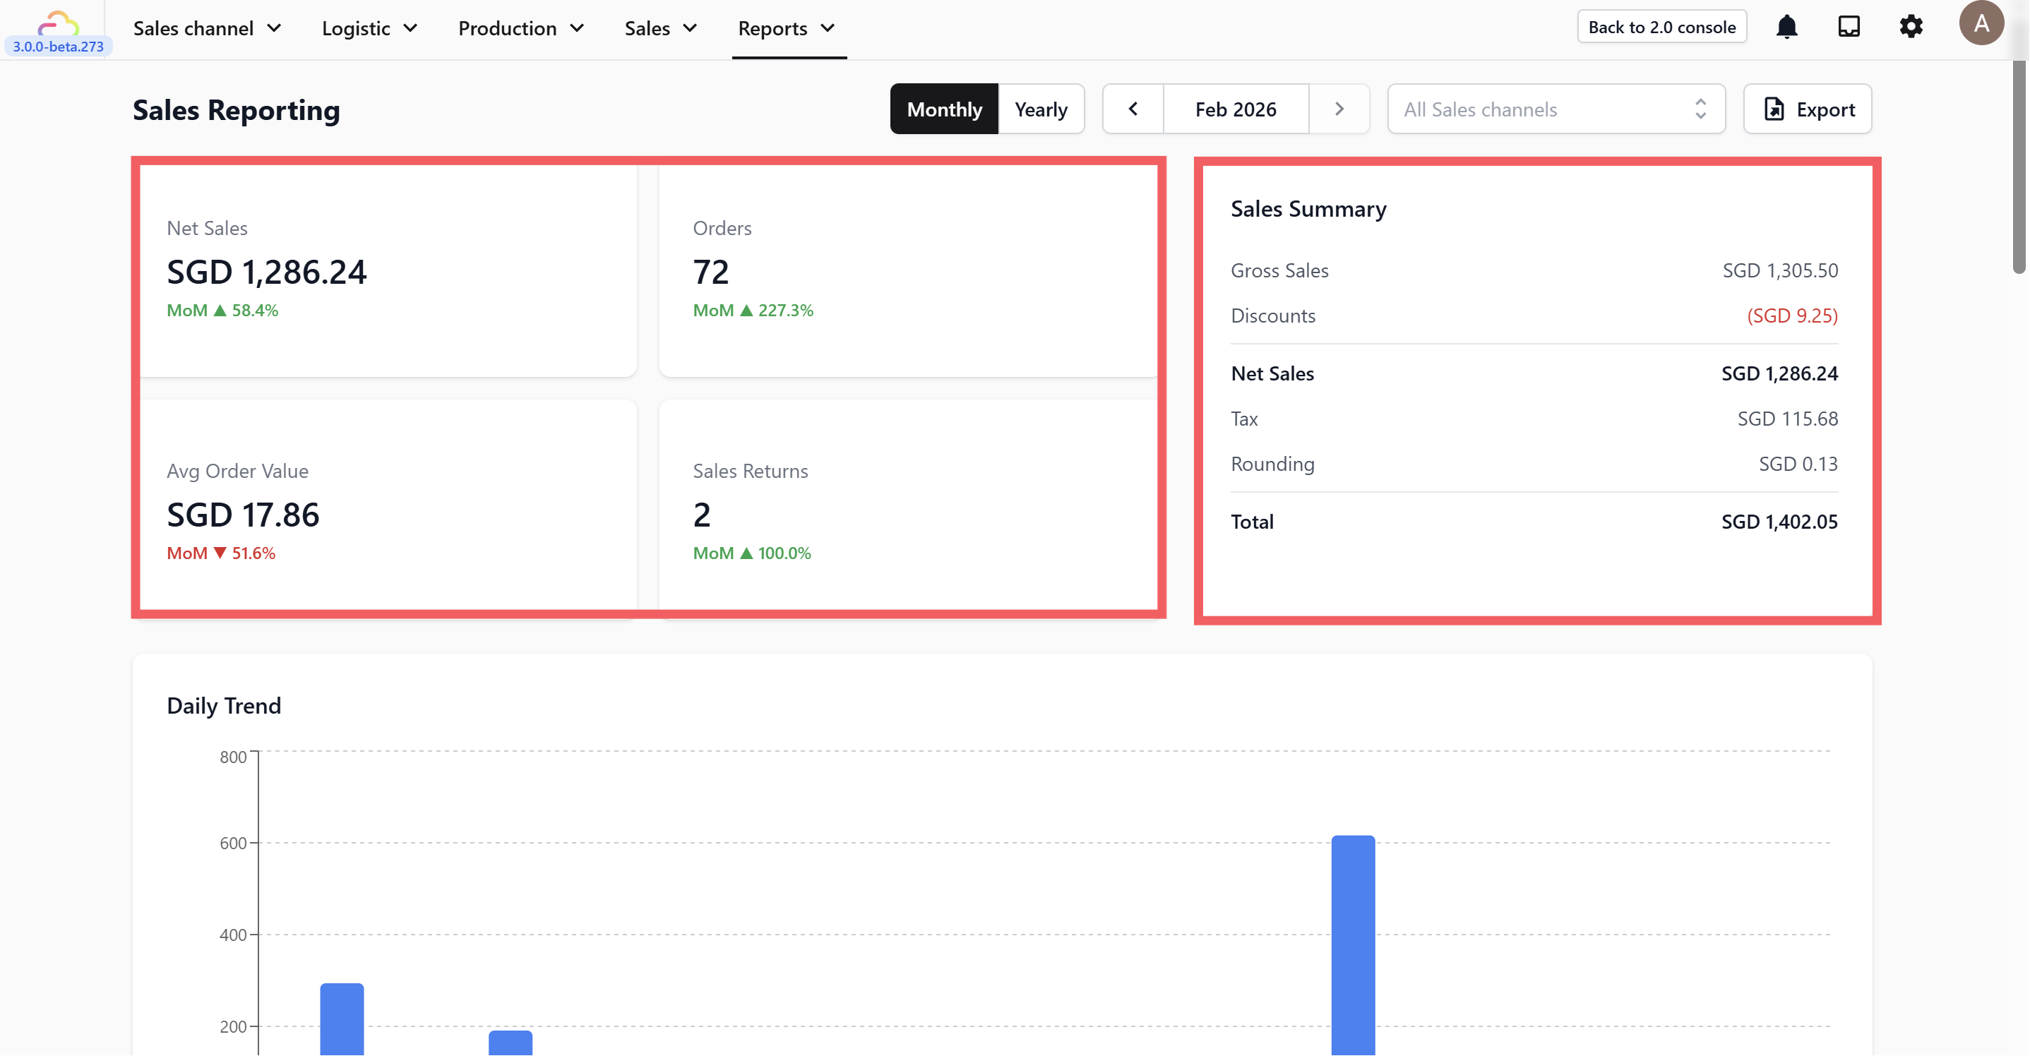The width and height of the screenshot is (2030, 1056).
Task: Open the All Sales channels dropdown
Action: (1556, 109)
